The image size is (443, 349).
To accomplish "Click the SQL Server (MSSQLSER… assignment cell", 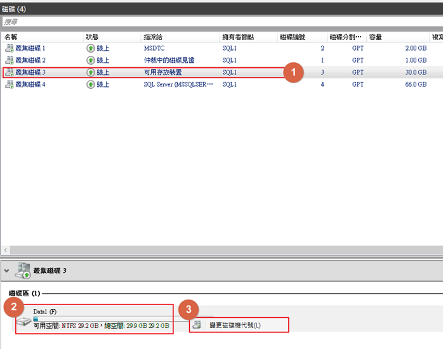I will (x=178, y=84).
